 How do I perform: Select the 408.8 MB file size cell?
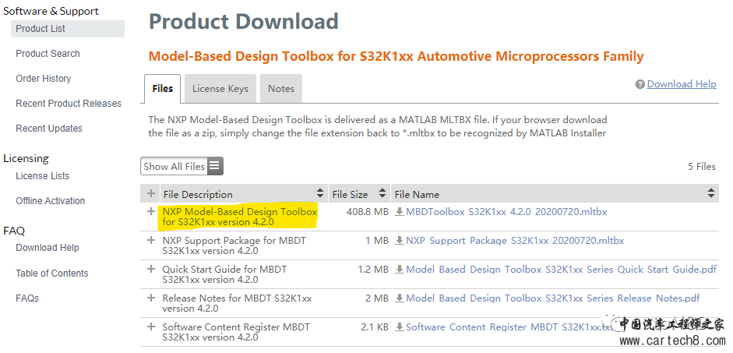(x=368, y=212)
